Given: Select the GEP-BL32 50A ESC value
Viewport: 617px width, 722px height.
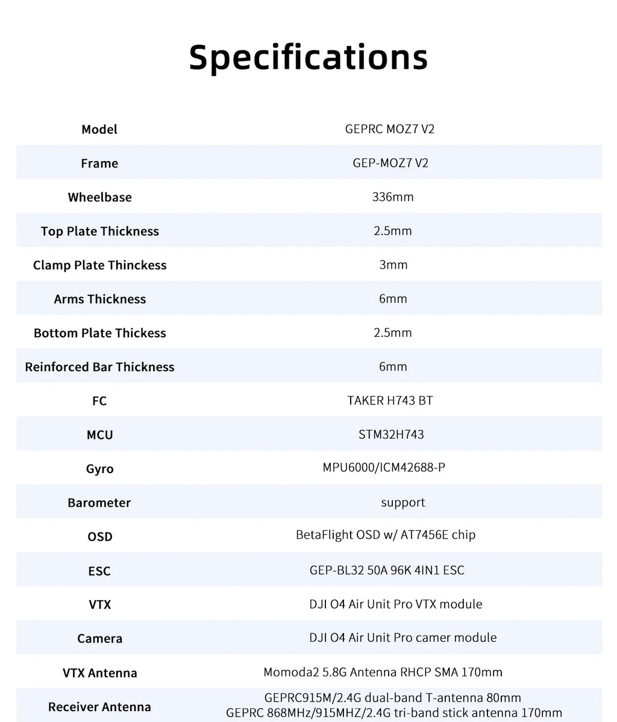Looking at the screenshot, I should (387, 571).
